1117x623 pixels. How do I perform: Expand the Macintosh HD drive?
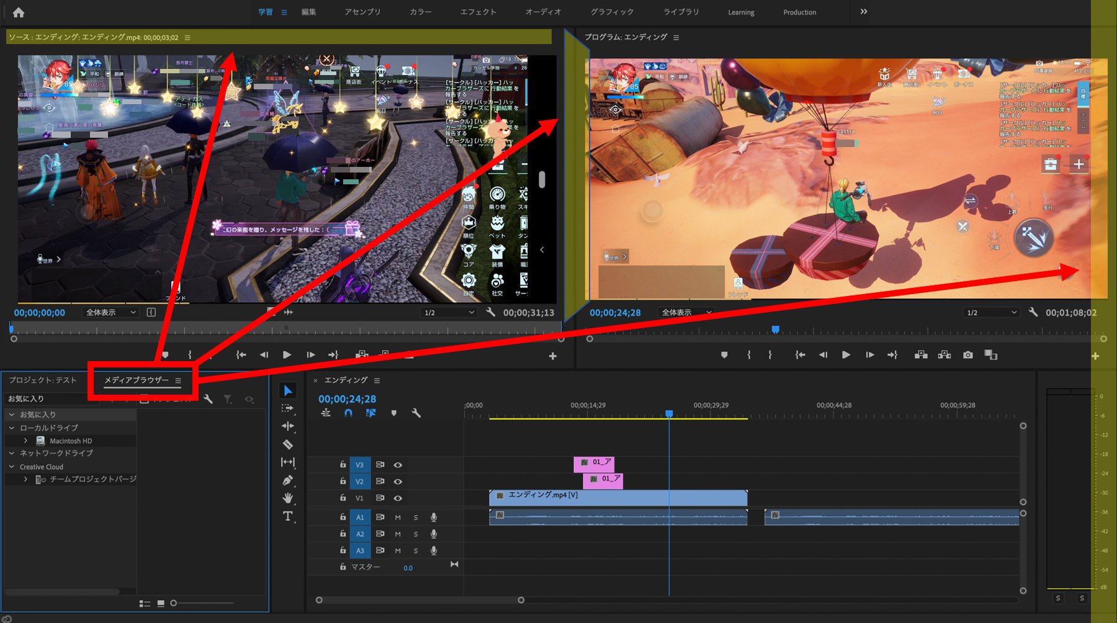tap(25, 441)
